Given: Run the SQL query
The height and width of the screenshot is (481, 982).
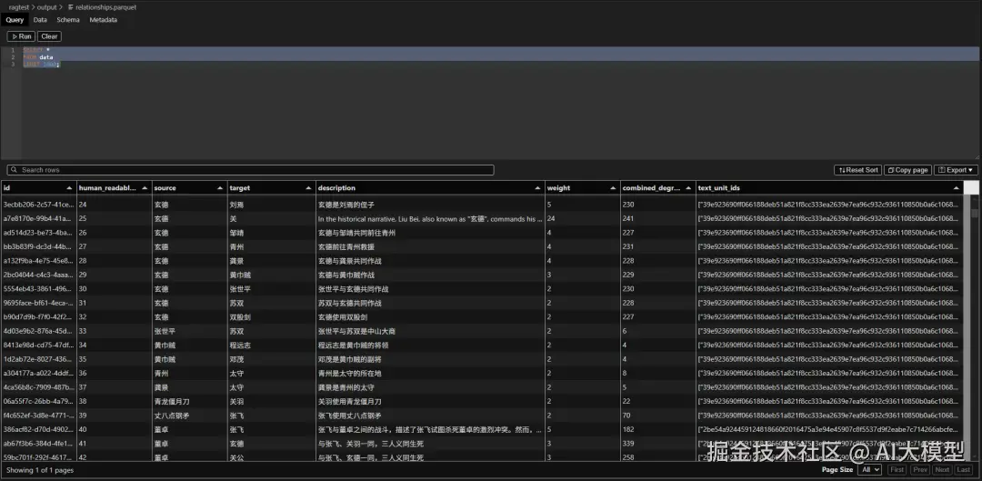Looking at the screenshot, I should 21,36.
